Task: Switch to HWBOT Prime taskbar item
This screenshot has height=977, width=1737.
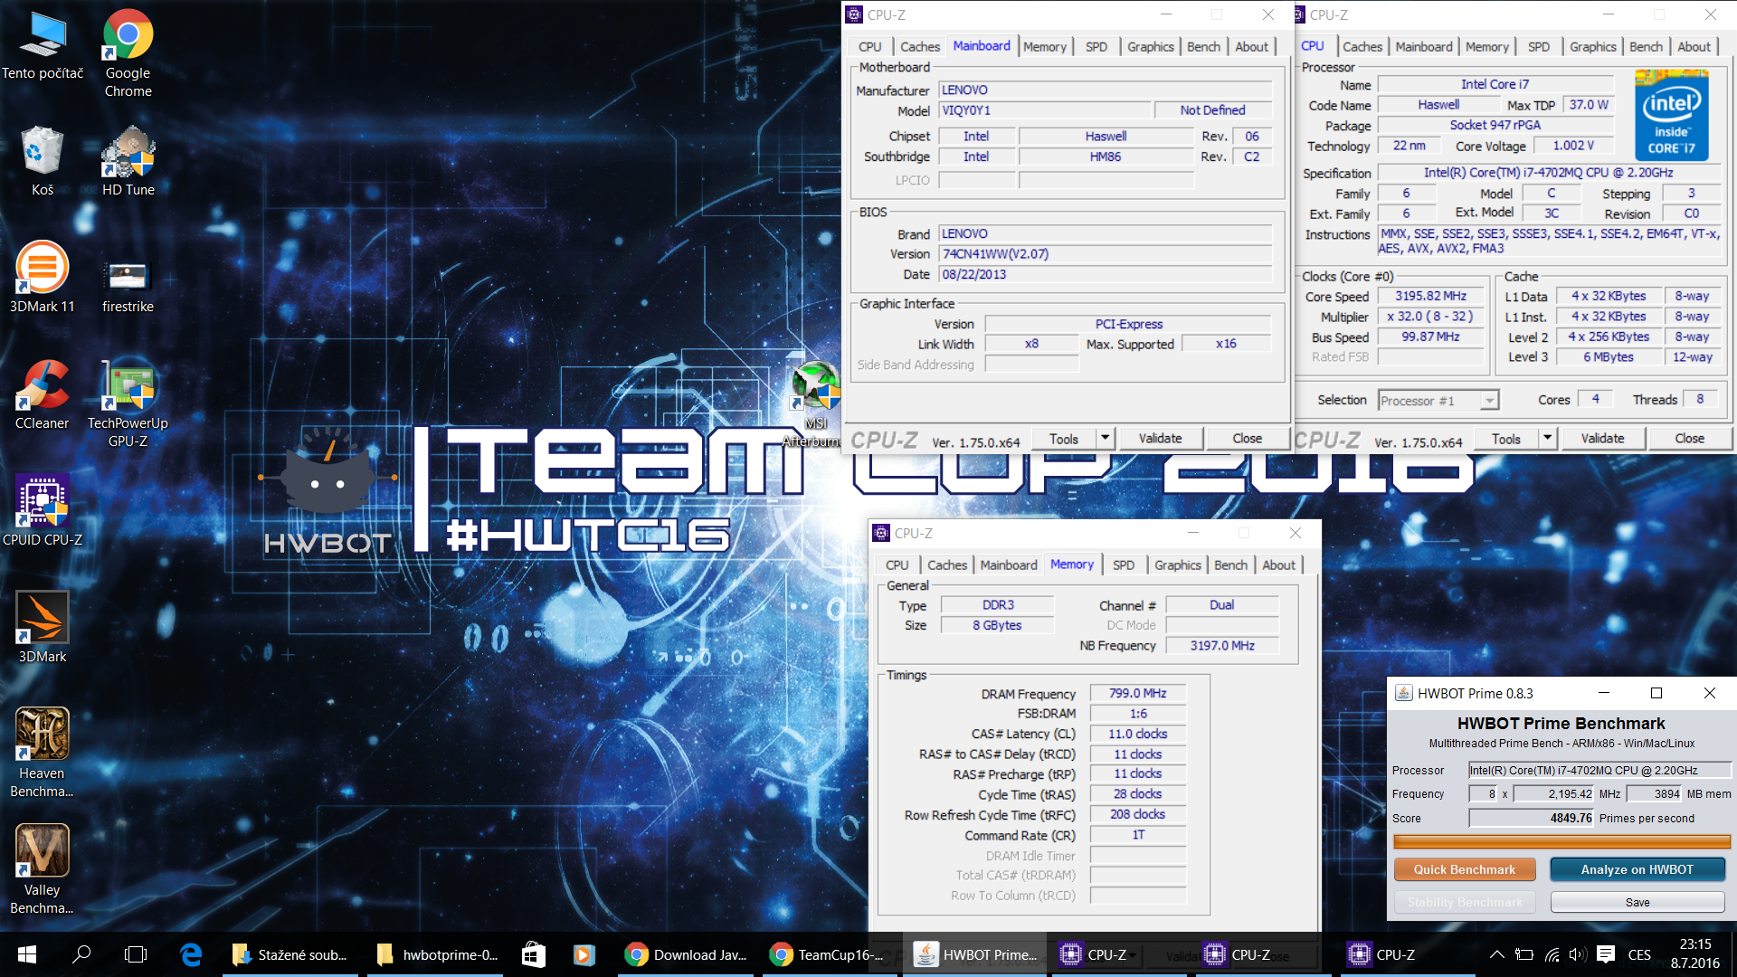Action: pyautogui.click(x=975, y=954)
